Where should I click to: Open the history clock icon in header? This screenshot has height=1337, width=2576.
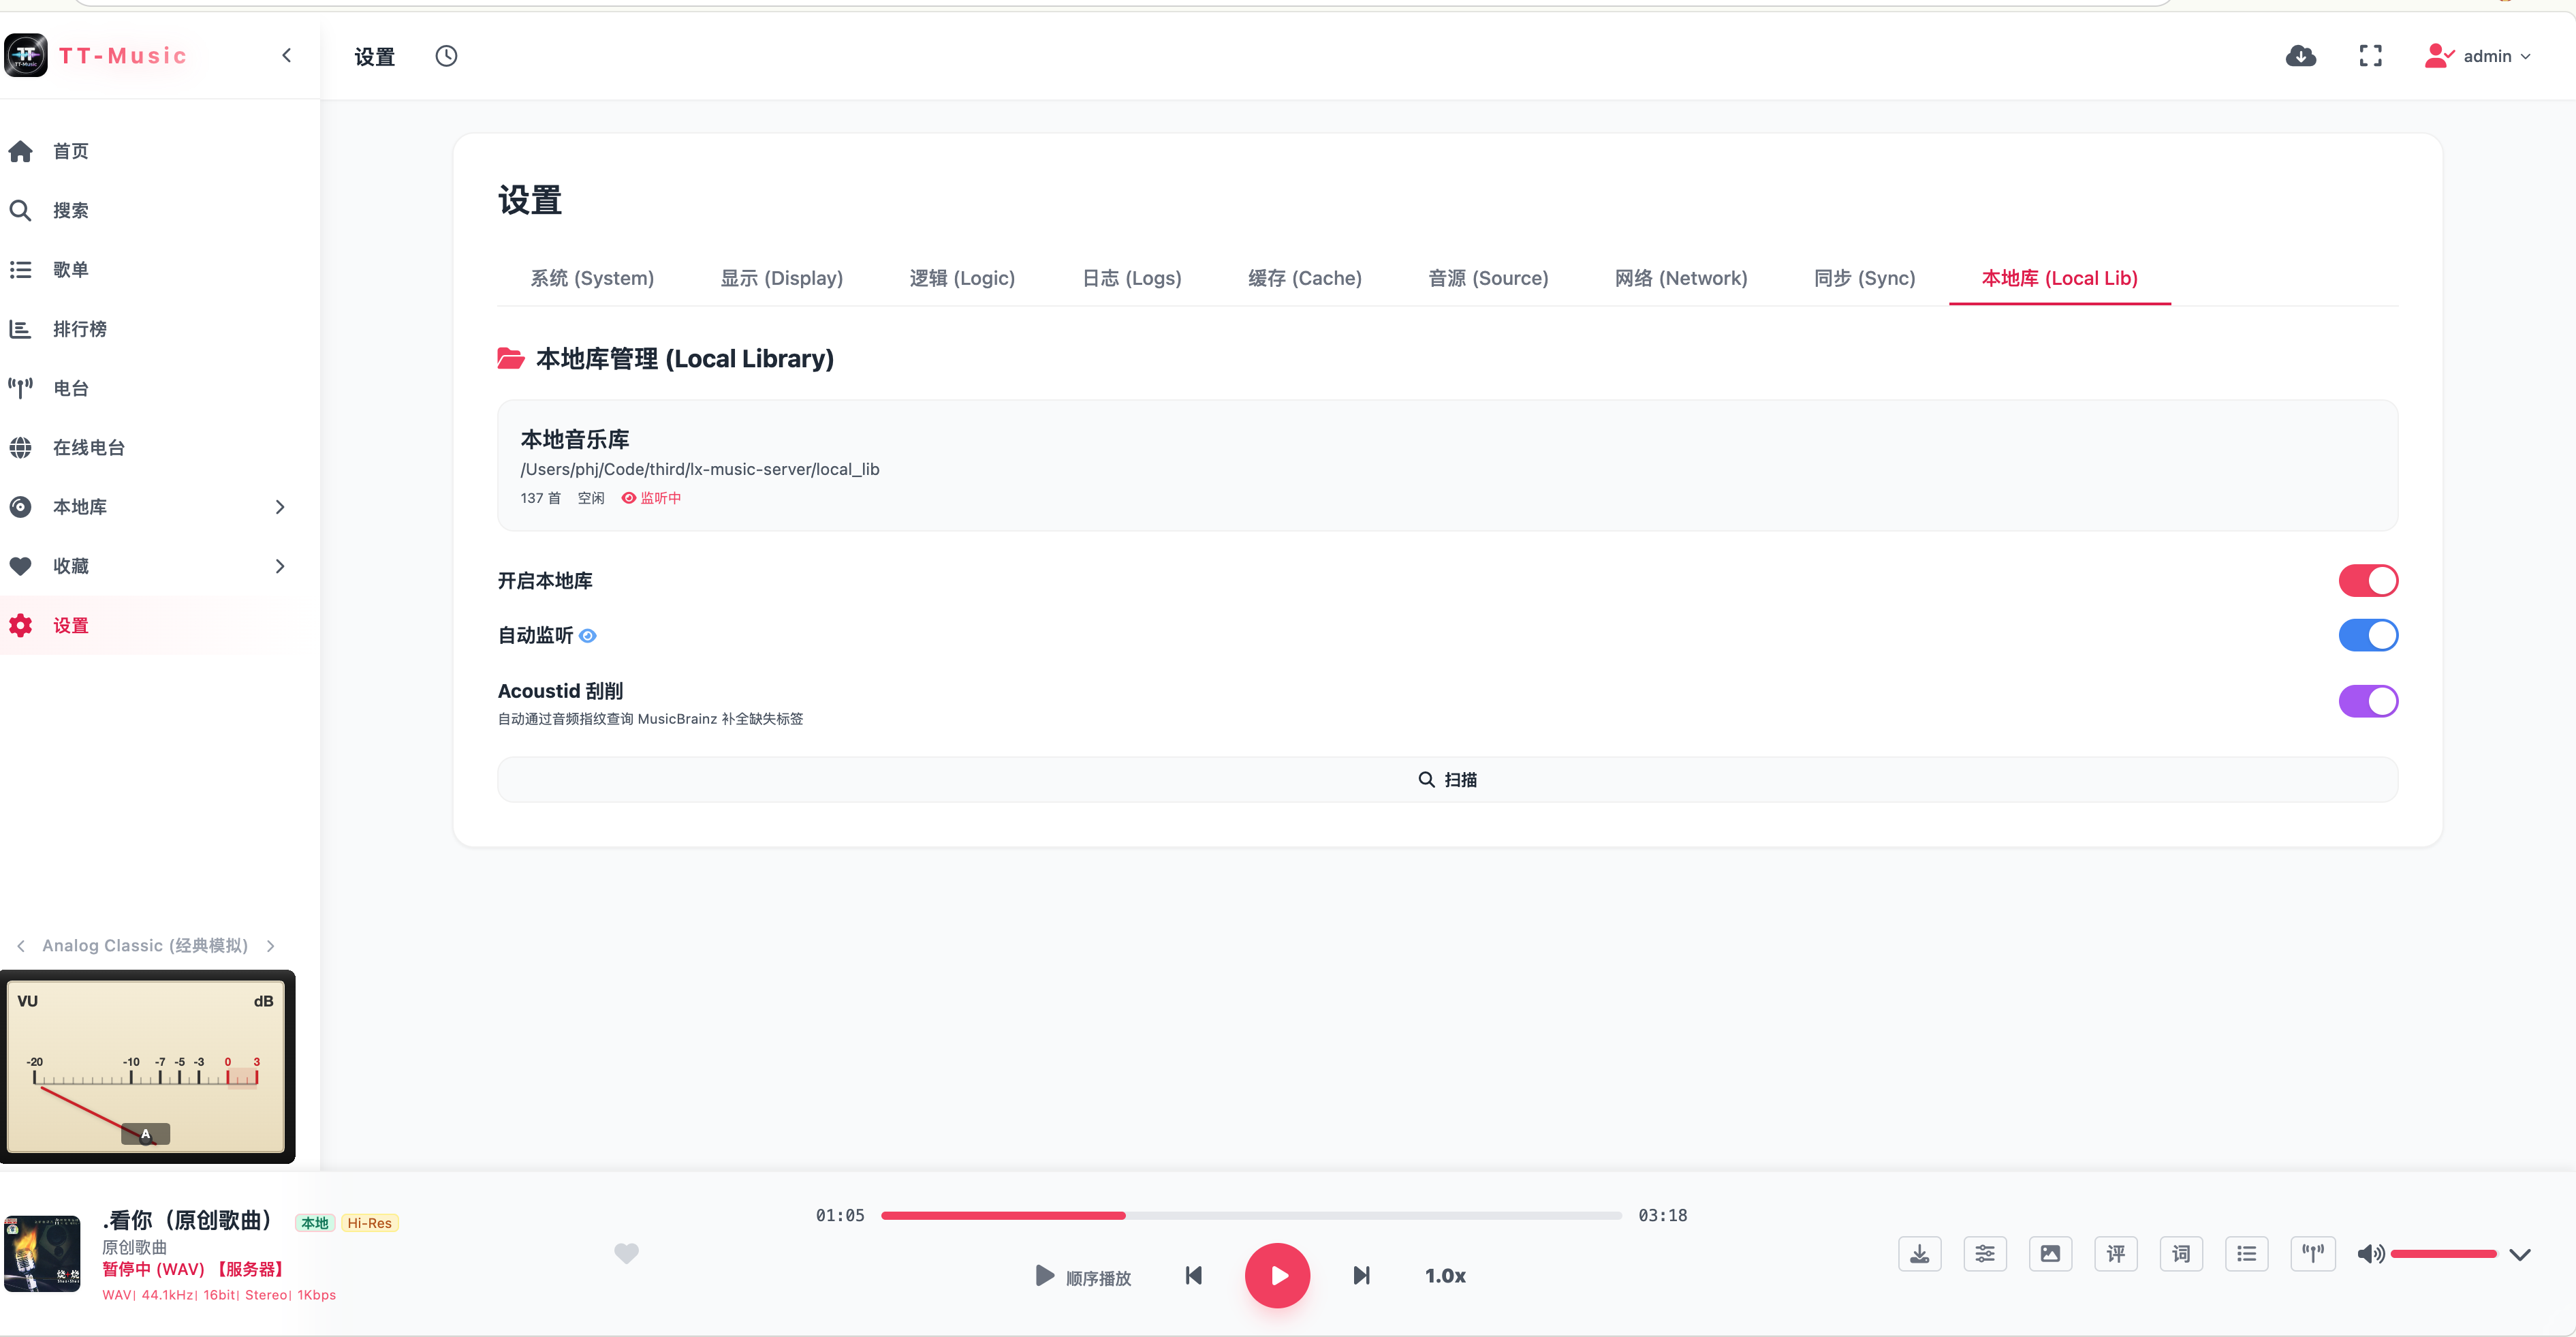click(446, 56)
